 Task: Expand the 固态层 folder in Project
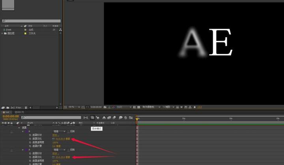coord(2,34)
